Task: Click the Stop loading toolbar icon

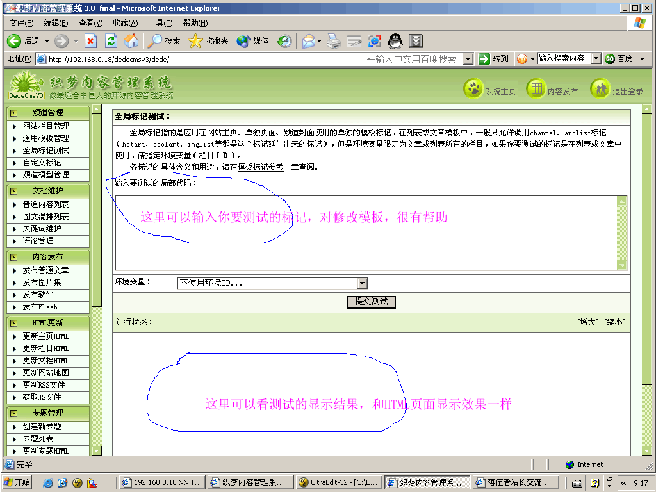Action: click(90, 41)
